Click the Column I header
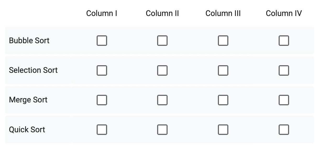Screen dimensions: 320x154 point(102,13)
